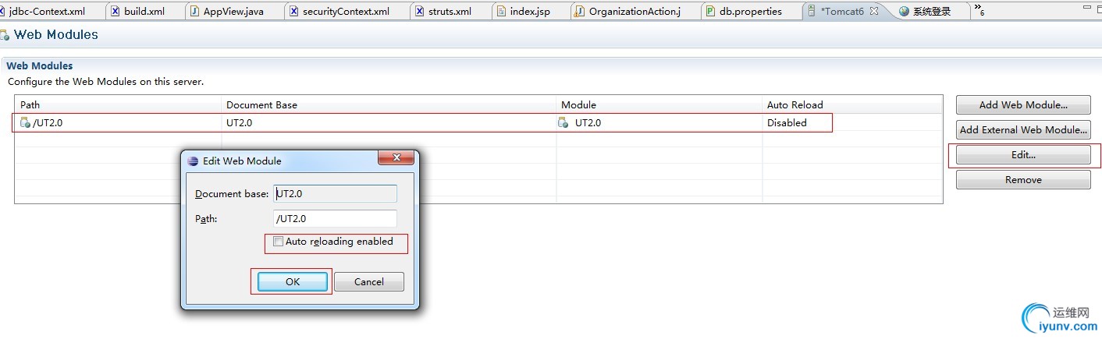The image size is (1102, 339).
Task: Sort by the Path column header
Action: pos(118,104)
